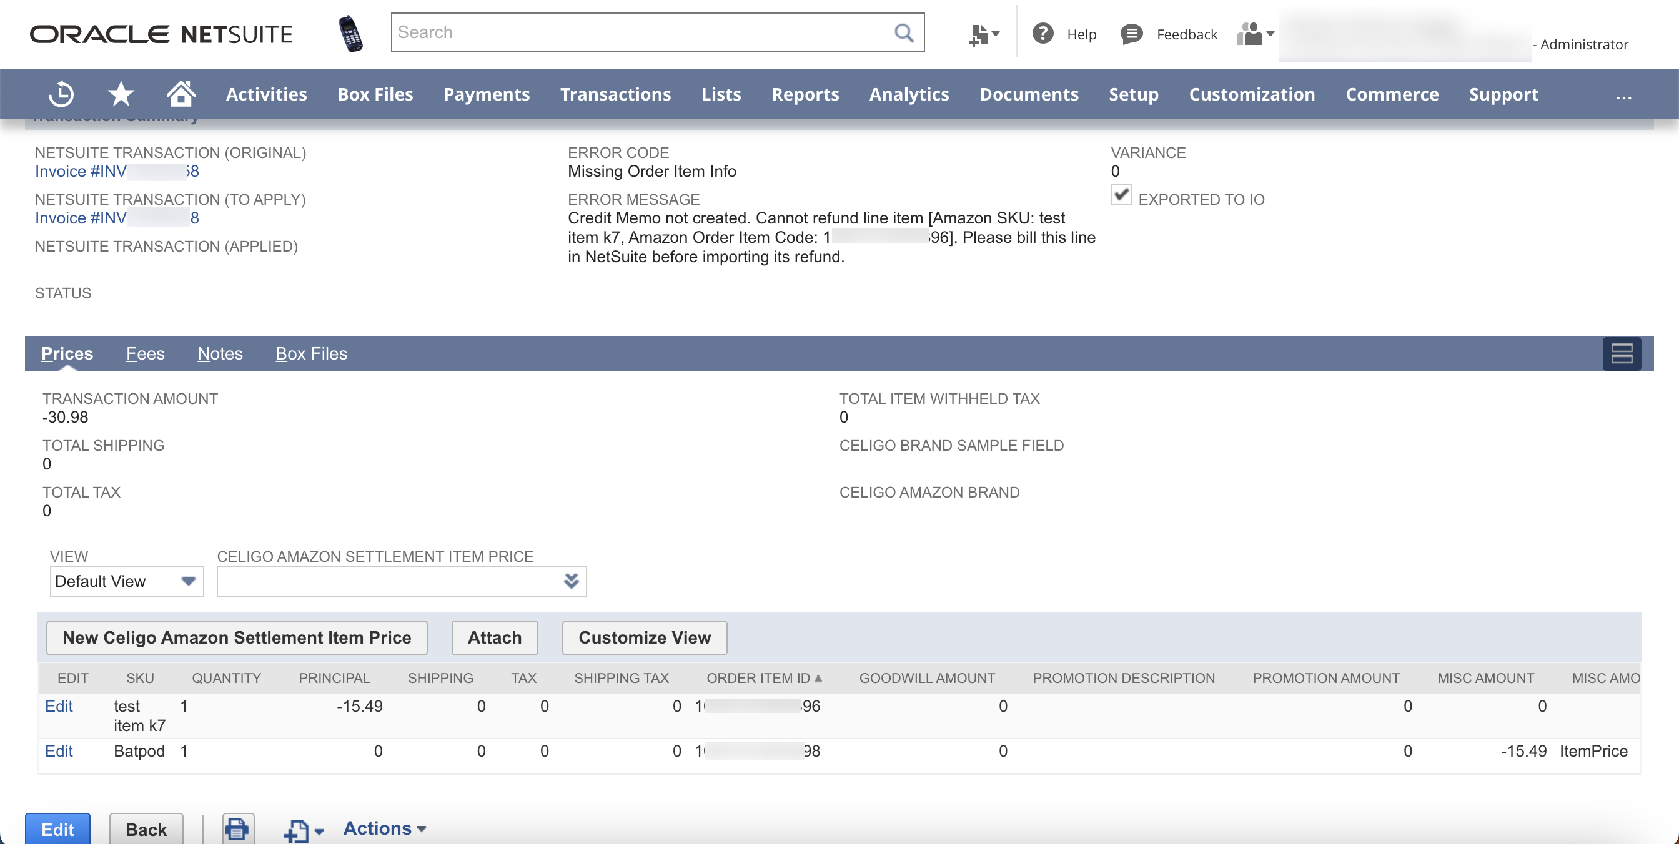Click New Celigo Amazon Settlement Item Price
The image size is (1679, 844).
click(x=237, y=637)
